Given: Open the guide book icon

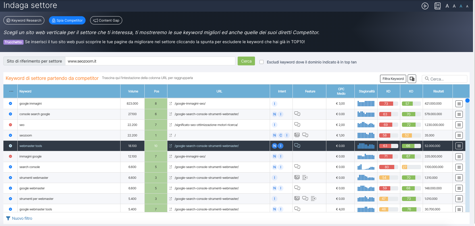Looking at the screenshot, I should coord(437,6).
